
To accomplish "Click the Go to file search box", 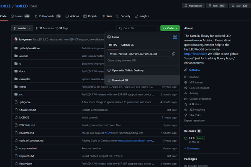I will 137,28.
